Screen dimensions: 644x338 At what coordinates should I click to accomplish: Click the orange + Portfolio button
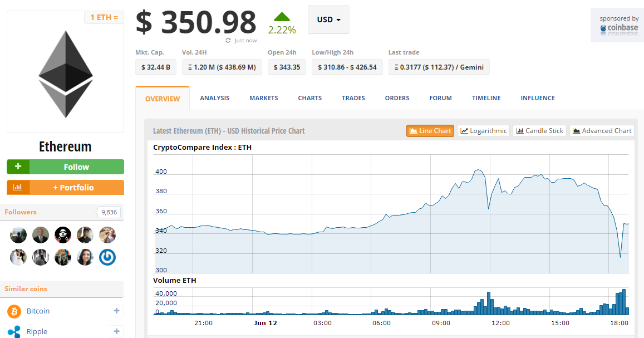click(x=65, y=187)
